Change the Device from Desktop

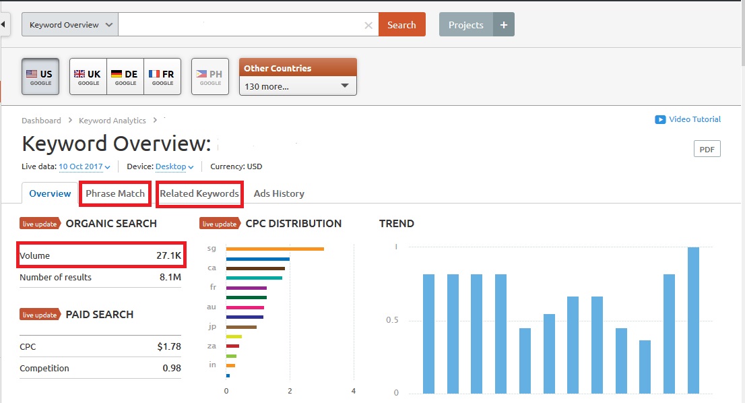pos(174,166)
